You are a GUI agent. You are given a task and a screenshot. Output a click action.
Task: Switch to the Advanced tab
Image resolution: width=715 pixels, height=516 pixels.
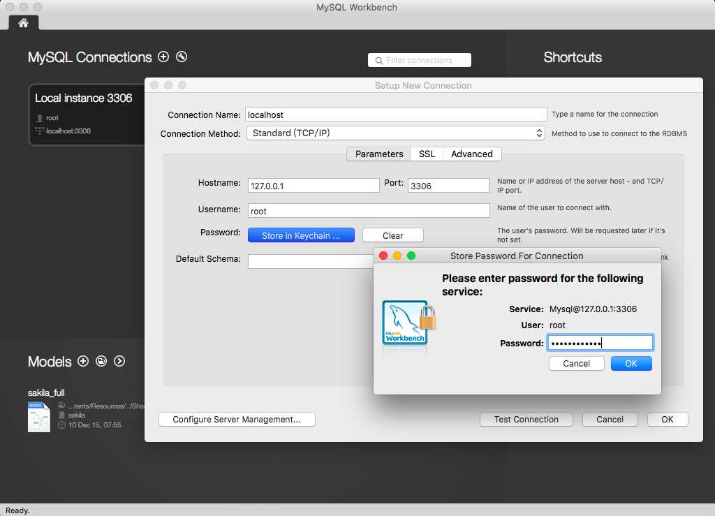(472, 154)
